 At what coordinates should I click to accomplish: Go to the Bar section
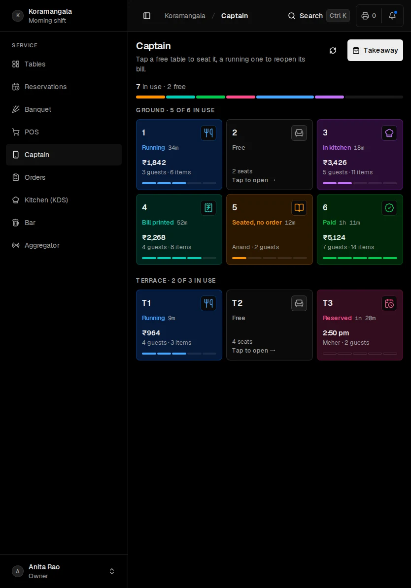tap(64, 223)
